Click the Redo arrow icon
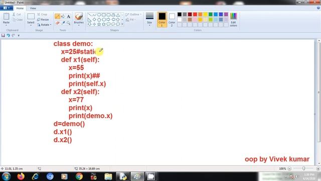Screen dimensions: 321x181 coord(14,35)
